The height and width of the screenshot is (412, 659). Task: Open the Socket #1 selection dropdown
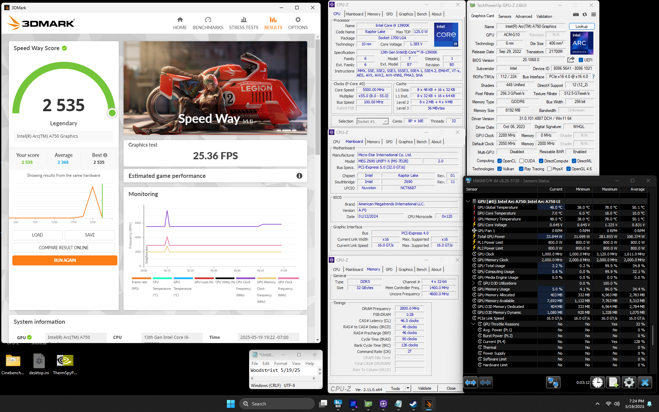coord(372,121)
